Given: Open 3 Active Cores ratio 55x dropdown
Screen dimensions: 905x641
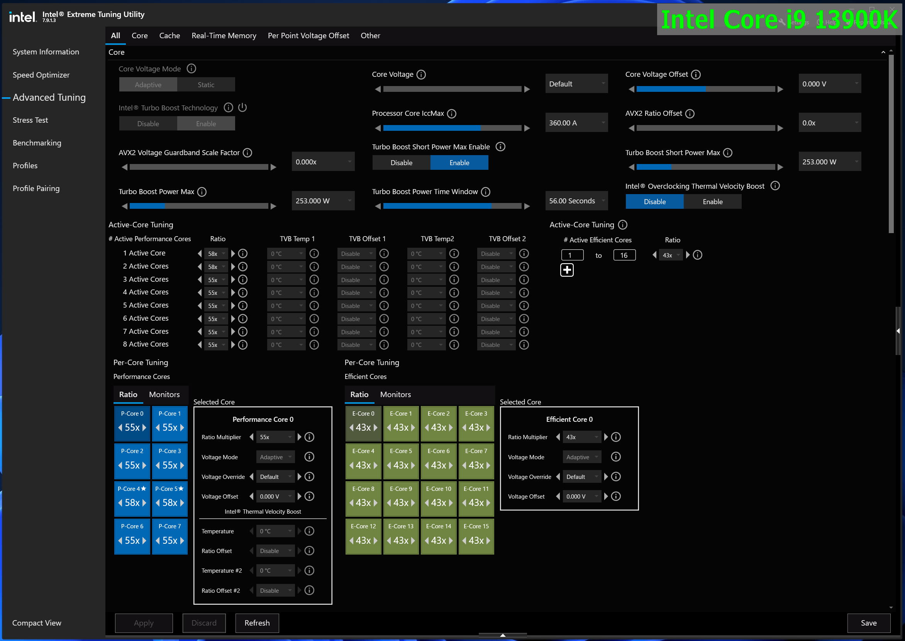Looking at the screenshot, I should [216, 280].
